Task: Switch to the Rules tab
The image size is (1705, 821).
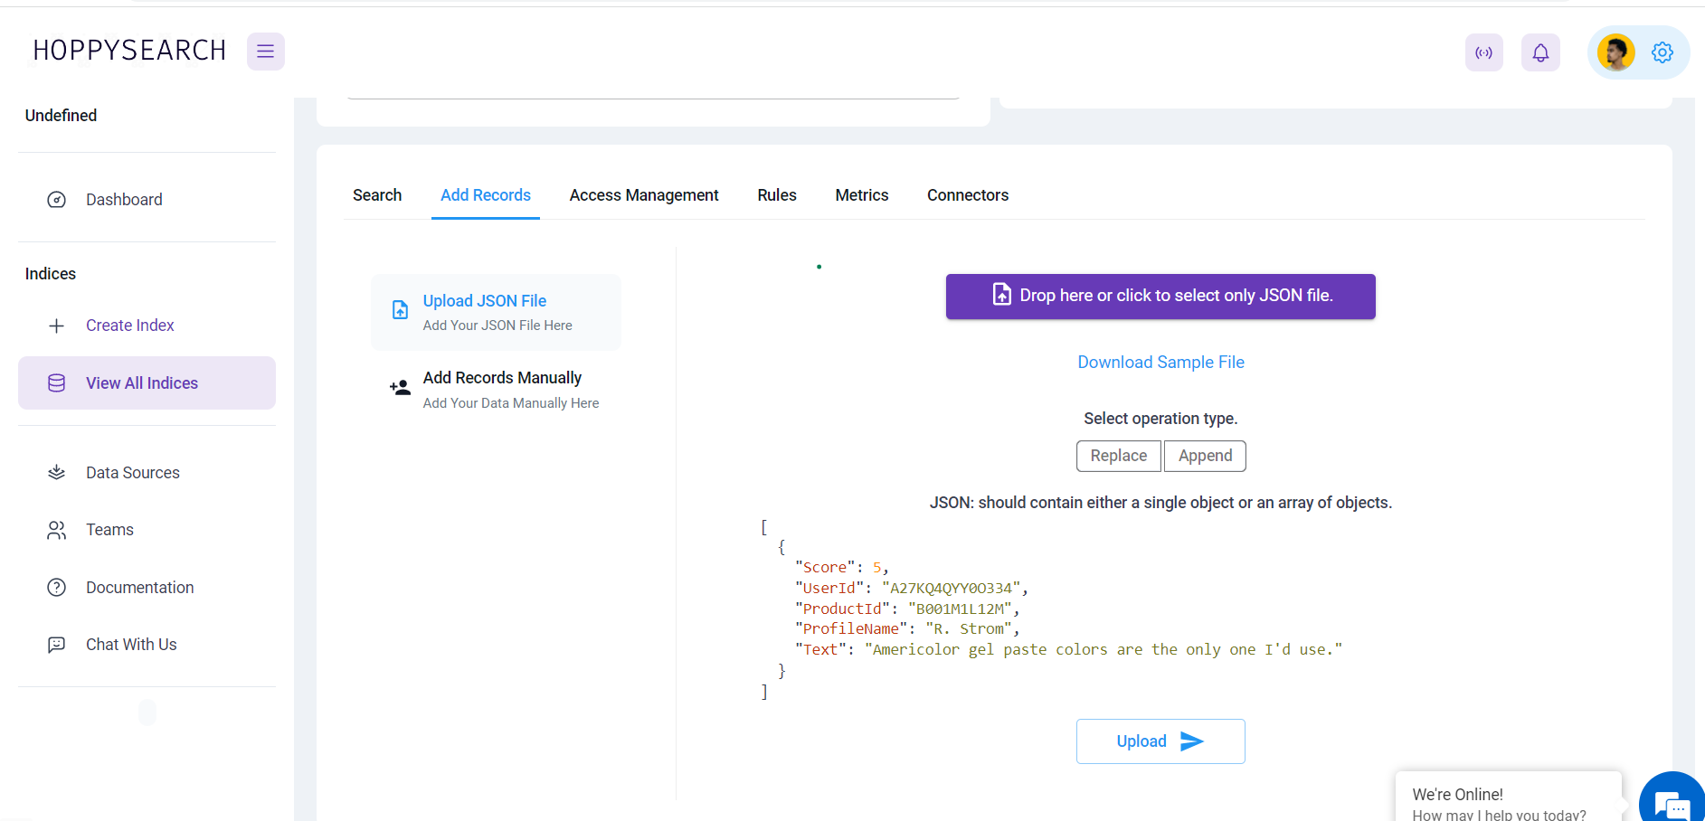Action: pyautogui.click(x=777, y=195)
